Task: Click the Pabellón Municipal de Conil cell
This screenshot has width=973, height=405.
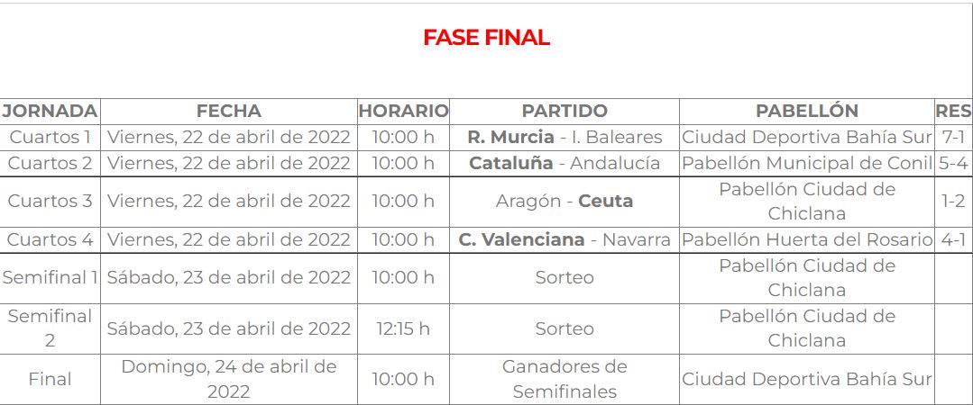Action: [x=806, y=164]
